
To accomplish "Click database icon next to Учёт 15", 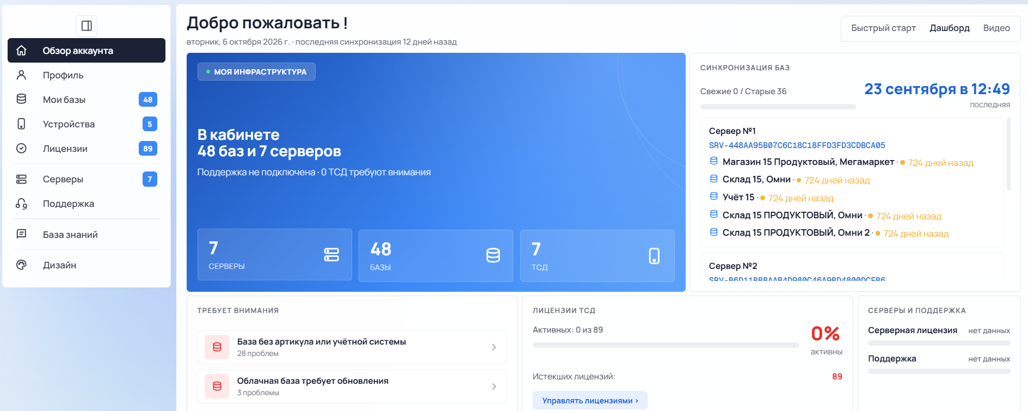I will click(713, 197).
